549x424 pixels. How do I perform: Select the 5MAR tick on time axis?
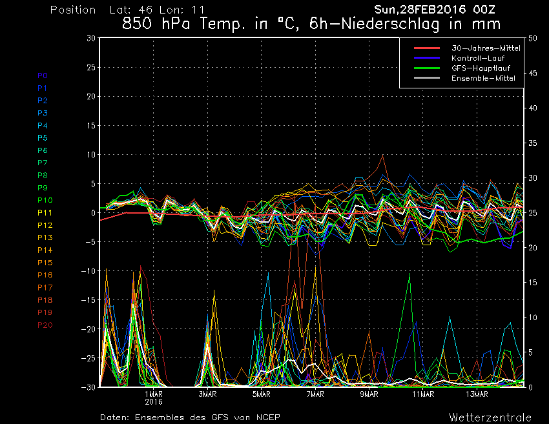pos(261,394)
